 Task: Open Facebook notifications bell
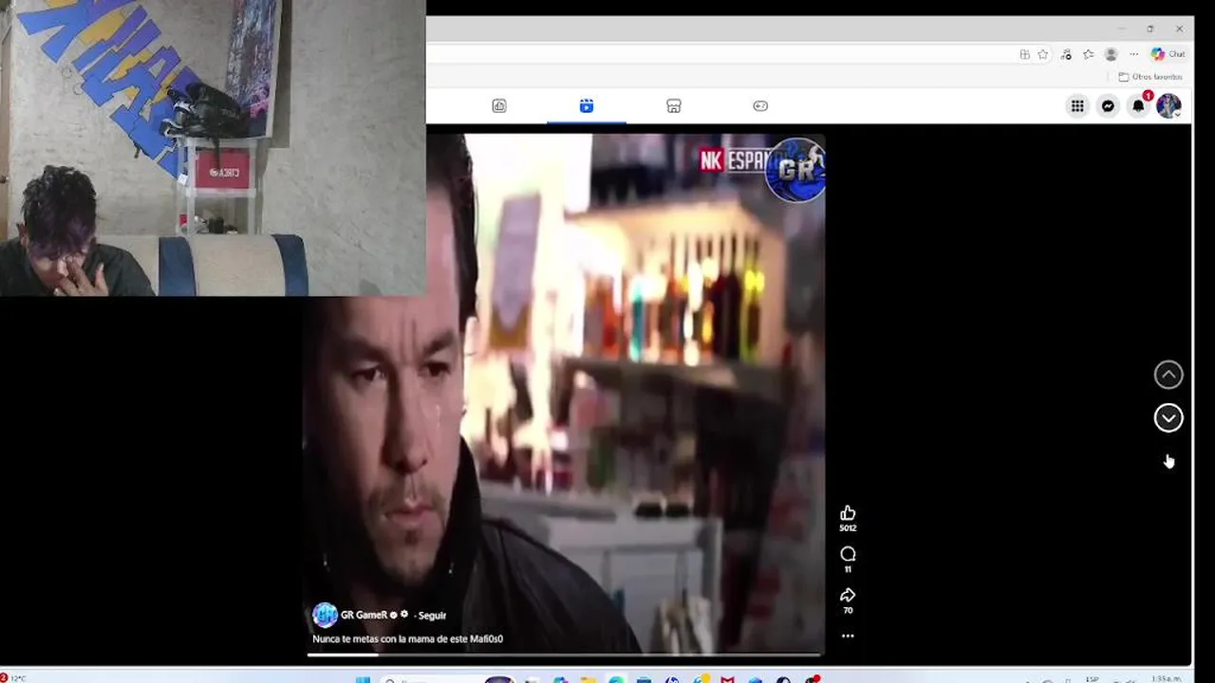1138,106
